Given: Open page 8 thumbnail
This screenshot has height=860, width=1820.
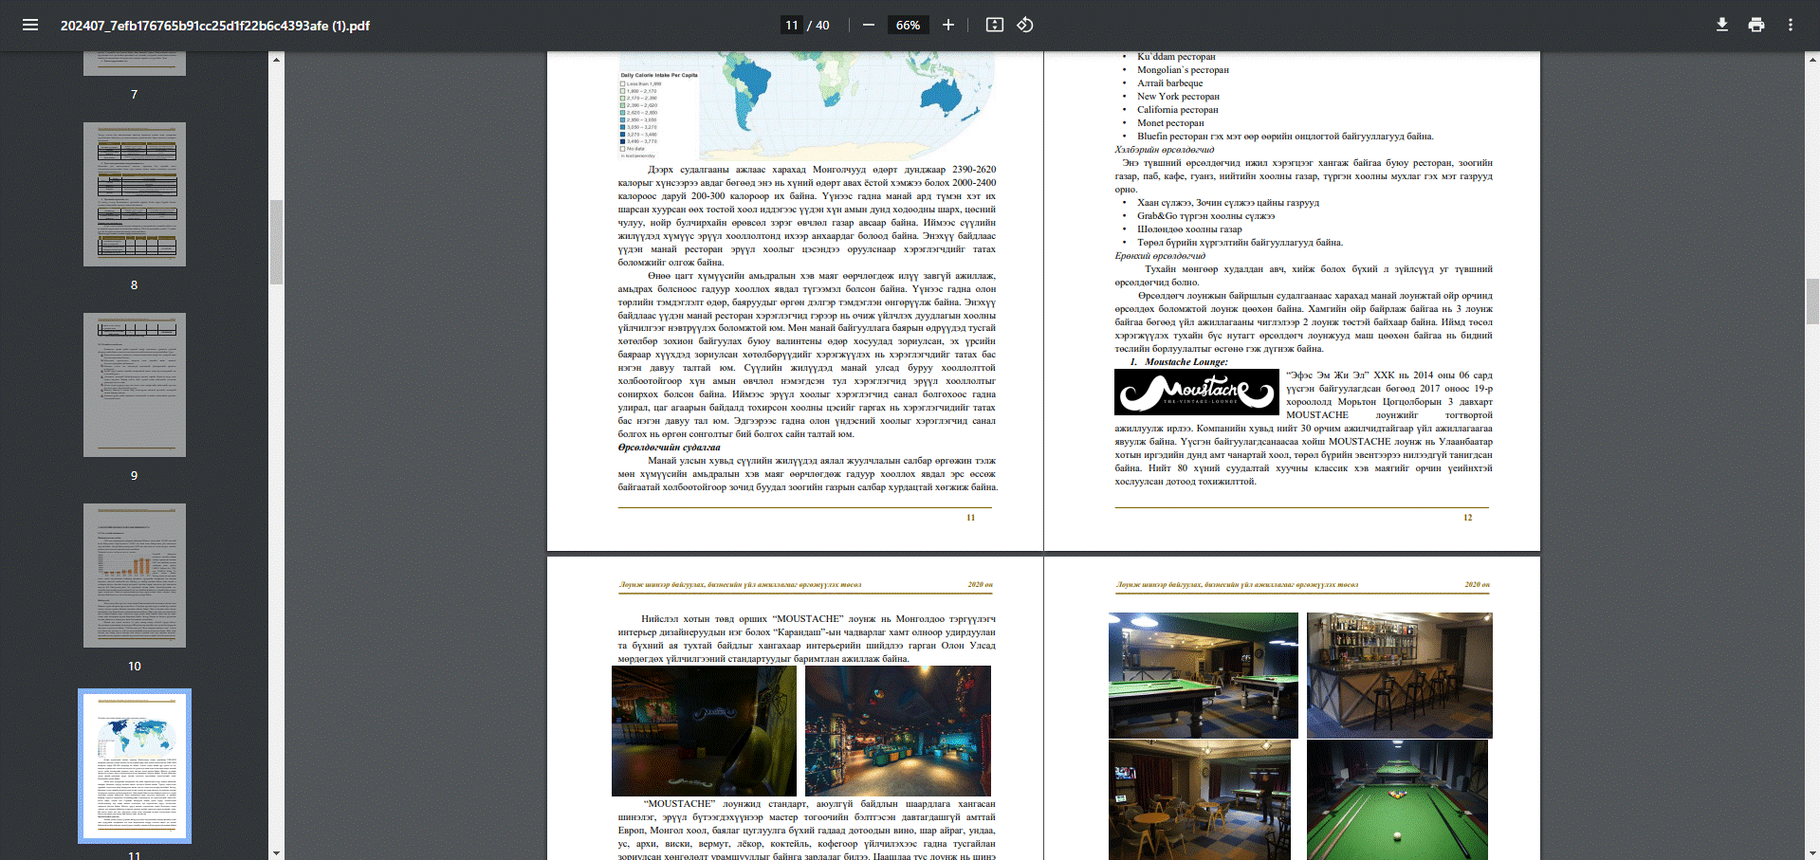Looking at the screenshot, I should pyautogui.click(x=135, y=194).
